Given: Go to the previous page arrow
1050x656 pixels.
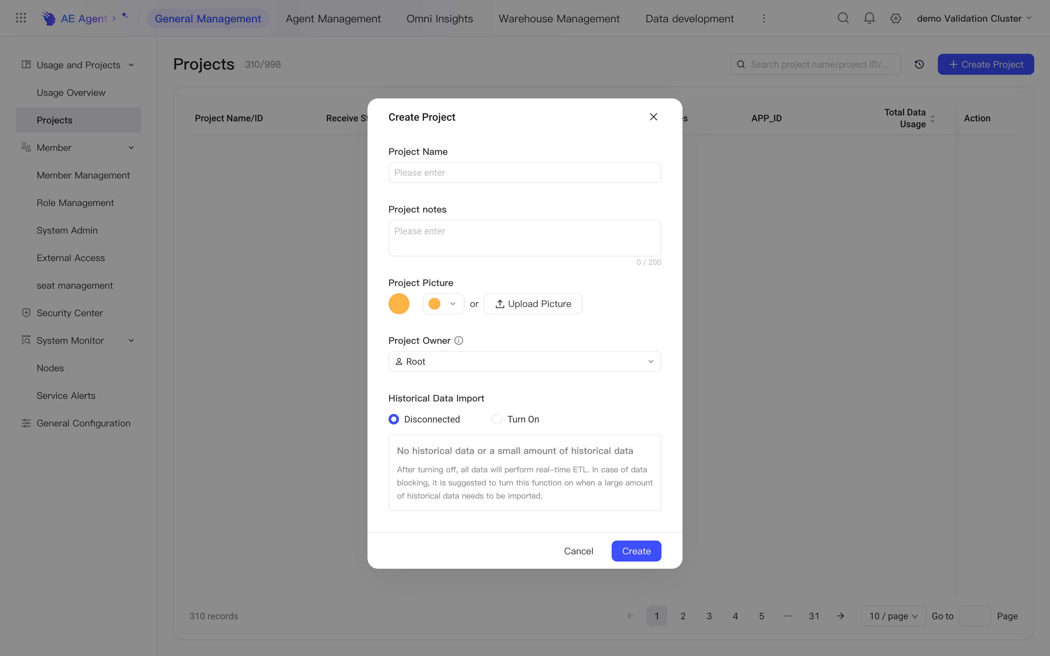Looking at the screenshot, I should point(630,616).
